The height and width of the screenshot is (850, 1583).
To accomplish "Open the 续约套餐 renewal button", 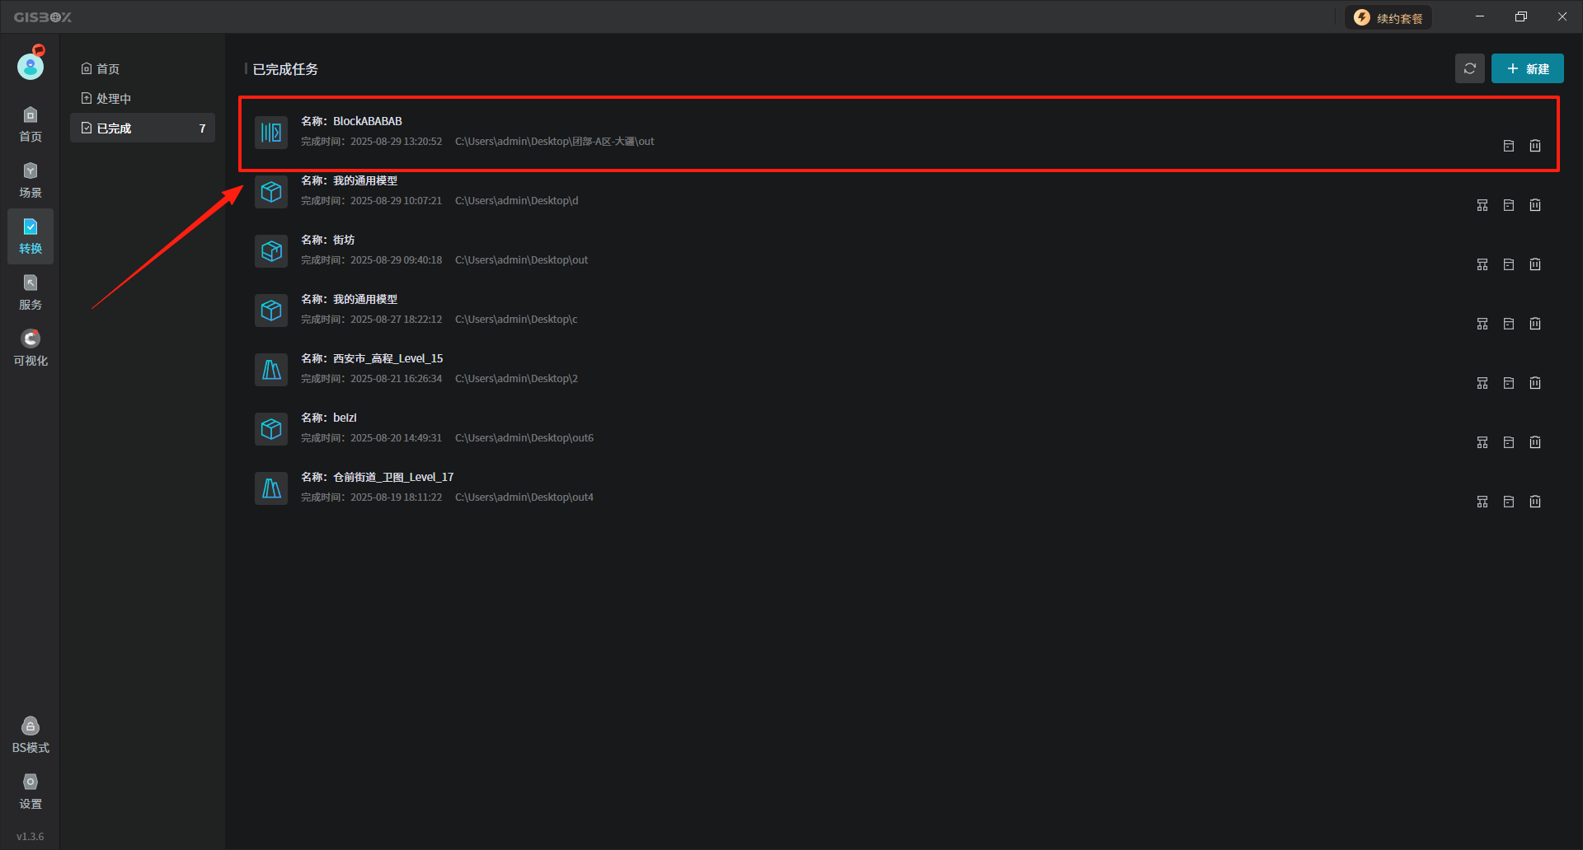I will pos(1389,18).
